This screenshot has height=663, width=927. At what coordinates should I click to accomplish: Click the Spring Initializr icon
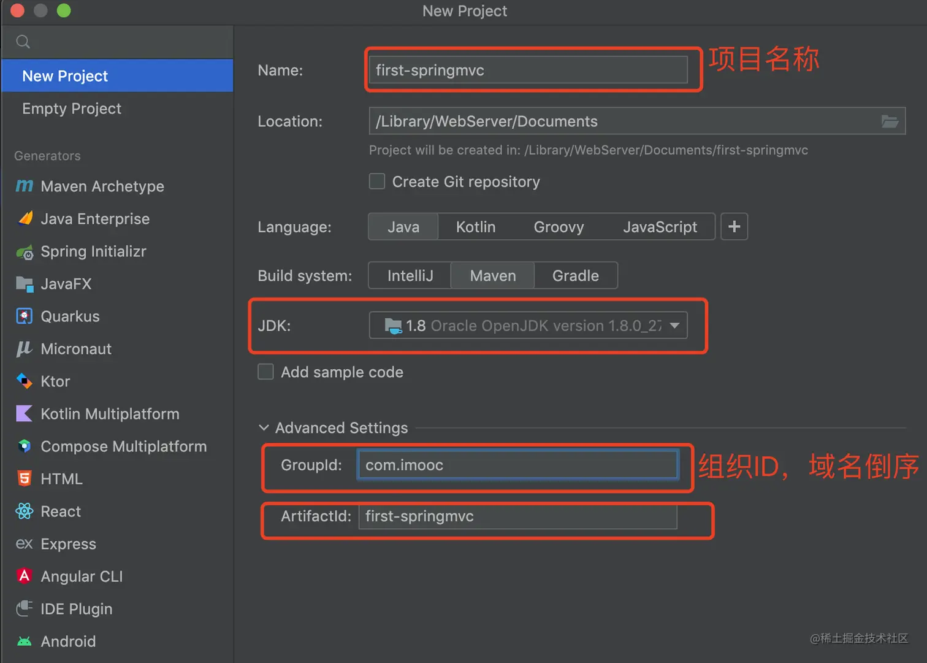point(25,251)
